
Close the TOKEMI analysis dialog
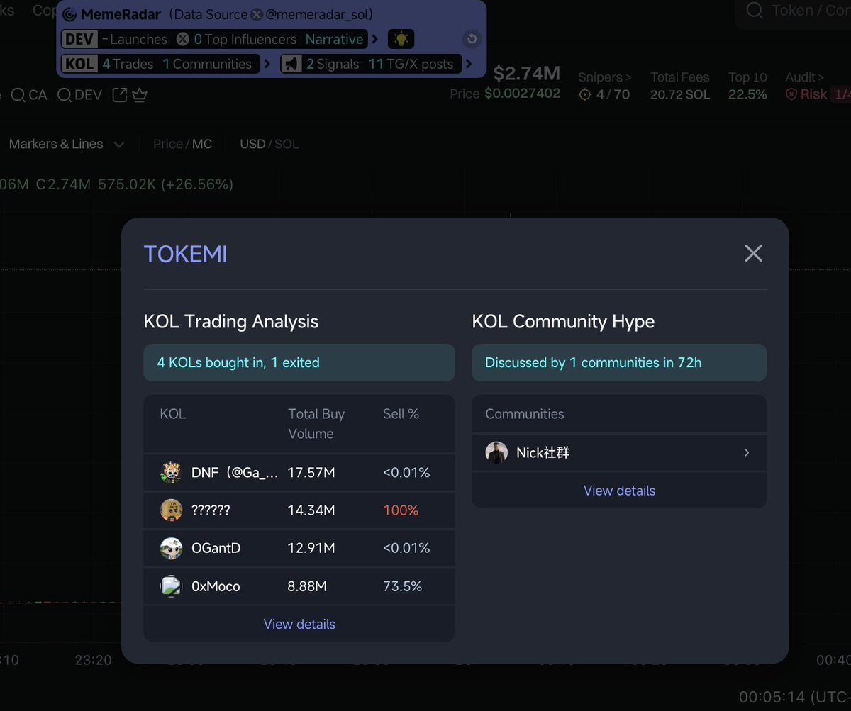tap(753, 253)
